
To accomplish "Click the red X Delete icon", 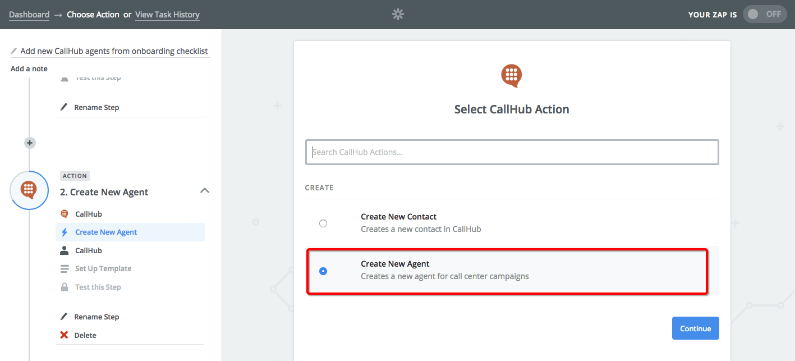I will [64, 335].
